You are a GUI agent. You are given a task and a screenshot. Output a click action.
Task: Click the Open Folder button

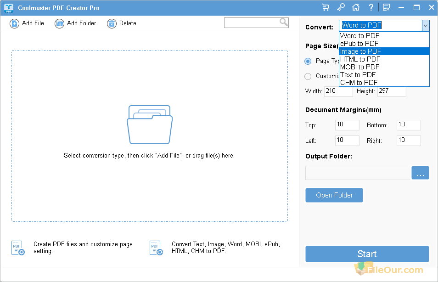click(334, 195)
